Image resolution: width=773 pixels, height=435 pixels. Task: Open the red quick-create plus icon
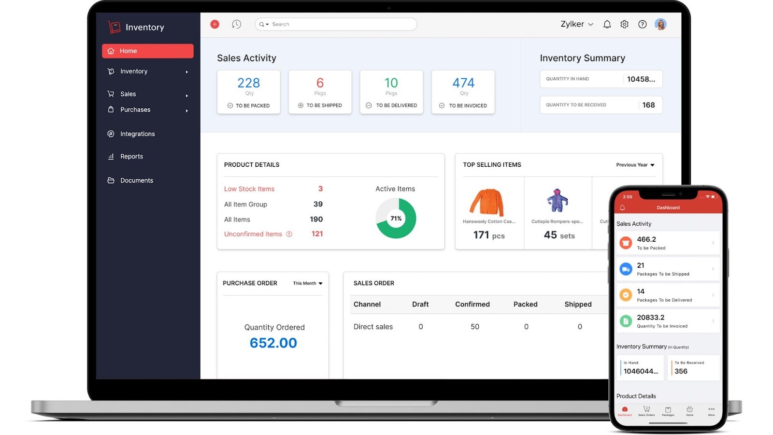[x=214, y=24]
